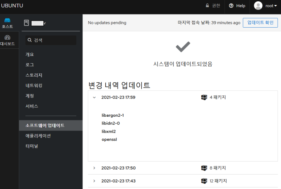Screen dimensions: 281x189
Task: Click the 마지막 접속 날짜 39 minutes ago text
Action: click(209, 23)
